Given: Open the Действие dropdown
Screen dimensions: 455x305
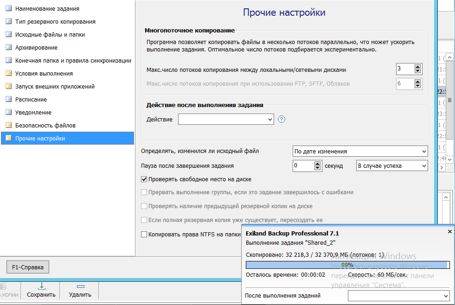Looking at the screenshot, I should point(226,120).
